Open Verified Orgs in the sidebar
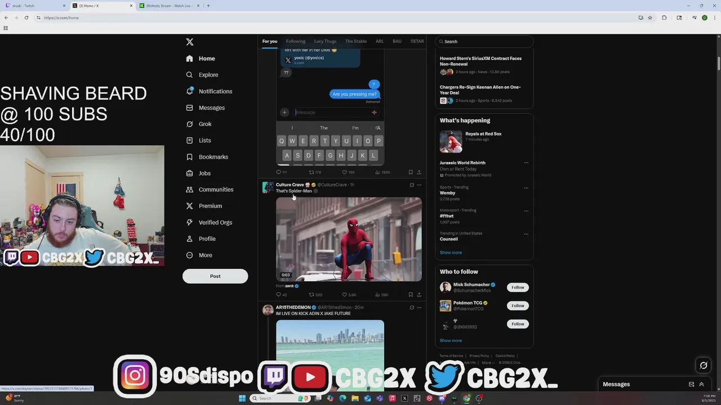This screenshot has height=405, width=721. pos(208,222)
